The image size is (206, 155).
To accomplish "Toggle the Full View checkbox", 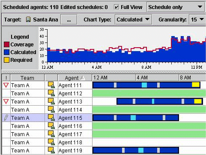I will 116,7.
